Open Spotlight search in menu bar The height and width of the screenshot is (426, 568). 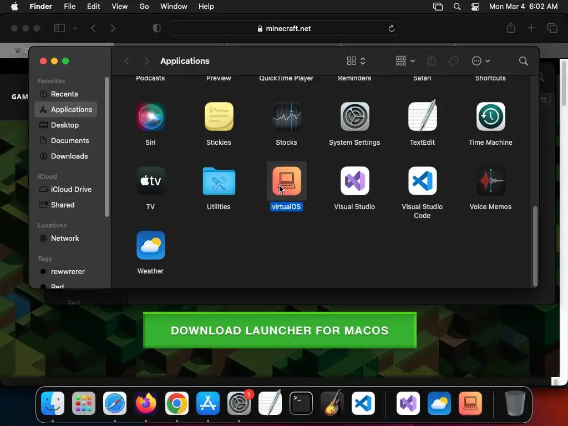pyautogui.click(x=457, y=7)
